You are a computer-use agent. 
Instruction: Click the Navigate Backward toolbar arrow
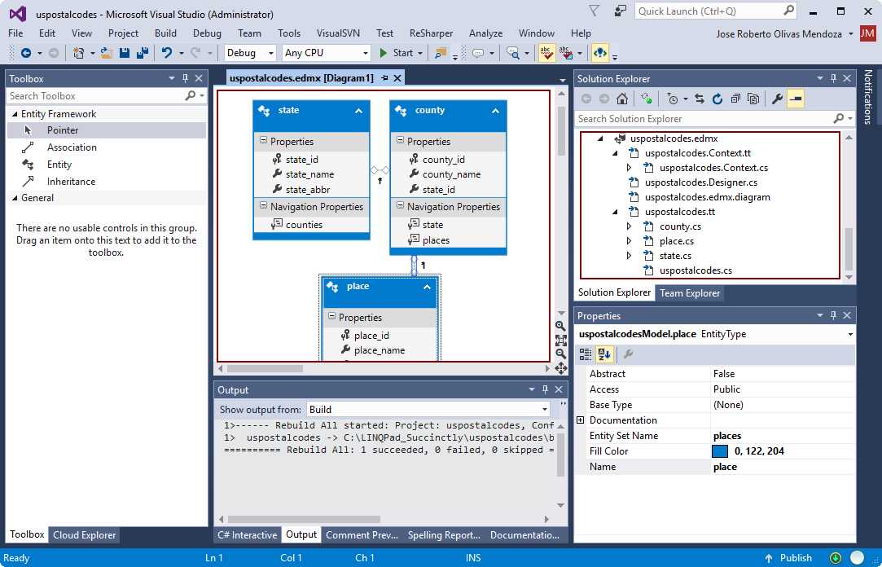(26, 53)
